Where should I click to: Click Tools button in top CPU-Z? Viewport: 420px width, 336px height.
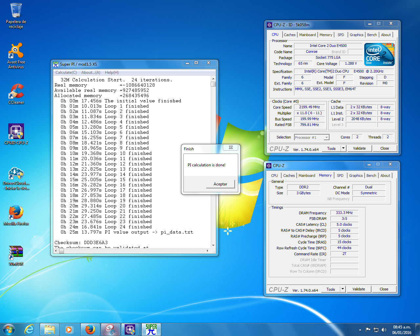331,148
